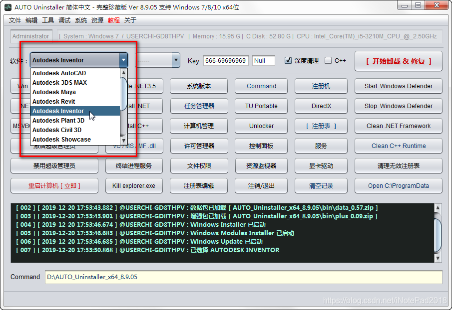Open the 关于 menu

[130, 20]
